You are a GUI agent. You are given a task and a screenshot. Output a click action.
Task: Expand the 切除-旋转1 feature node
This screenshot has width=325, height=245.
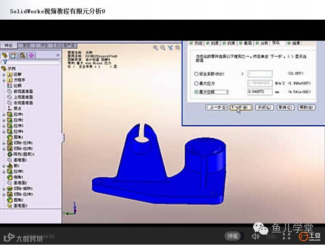point(4,189)
